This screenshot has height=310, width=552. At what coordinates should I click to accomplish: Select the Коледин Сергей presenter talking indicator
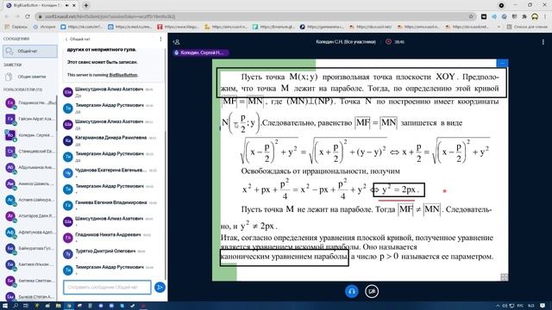point(201,53)
